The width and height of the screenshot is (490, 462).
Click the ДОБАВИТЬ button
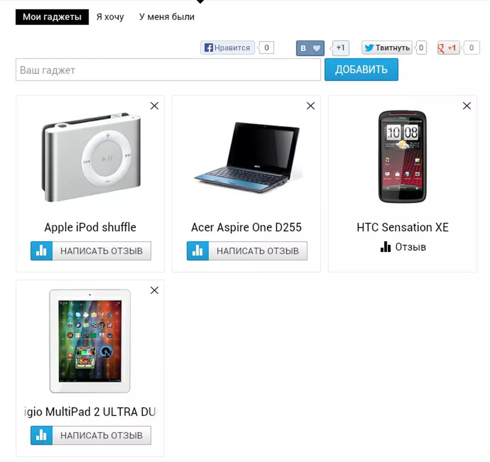(x=361, y=69)
